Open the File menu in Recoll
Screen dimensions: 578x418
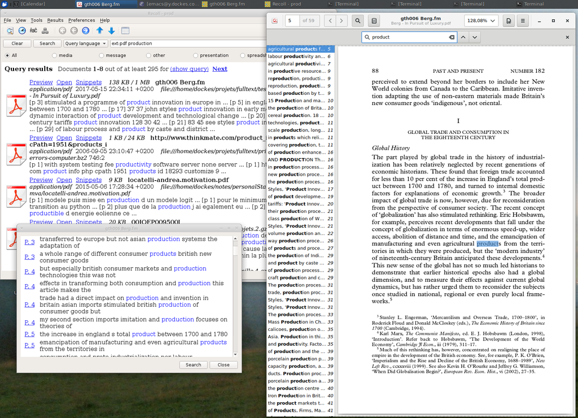click(x=7, y=20)
